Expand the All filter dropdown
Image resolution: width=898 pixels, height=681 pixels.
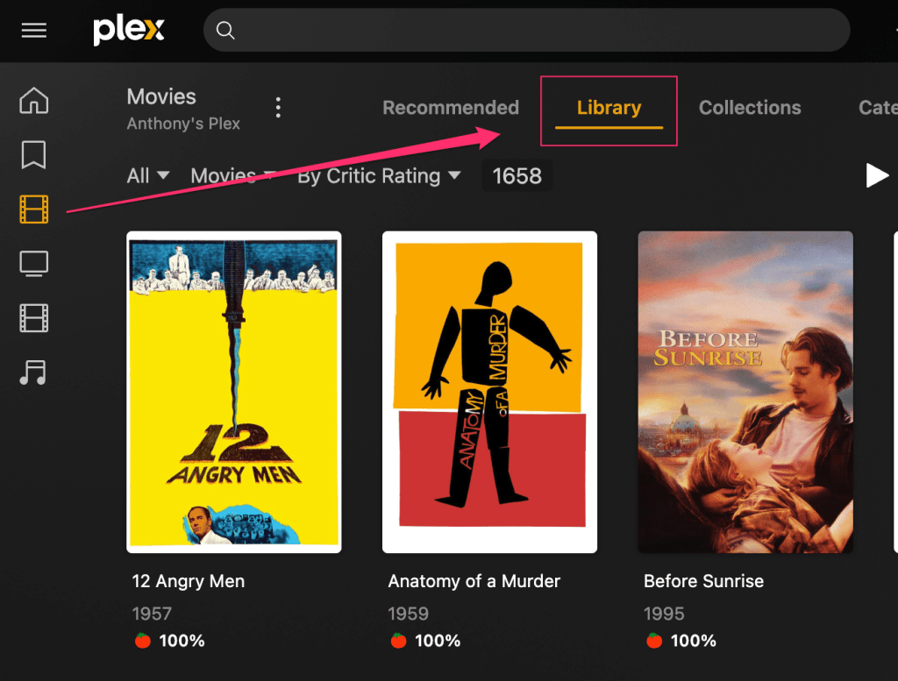coord(147,176)
